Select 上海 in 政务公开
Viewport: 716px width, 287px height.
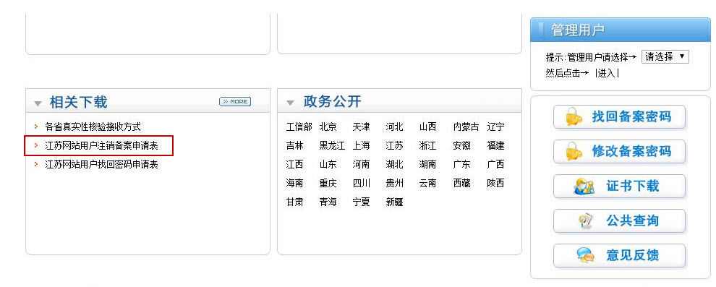click(361, 145)
